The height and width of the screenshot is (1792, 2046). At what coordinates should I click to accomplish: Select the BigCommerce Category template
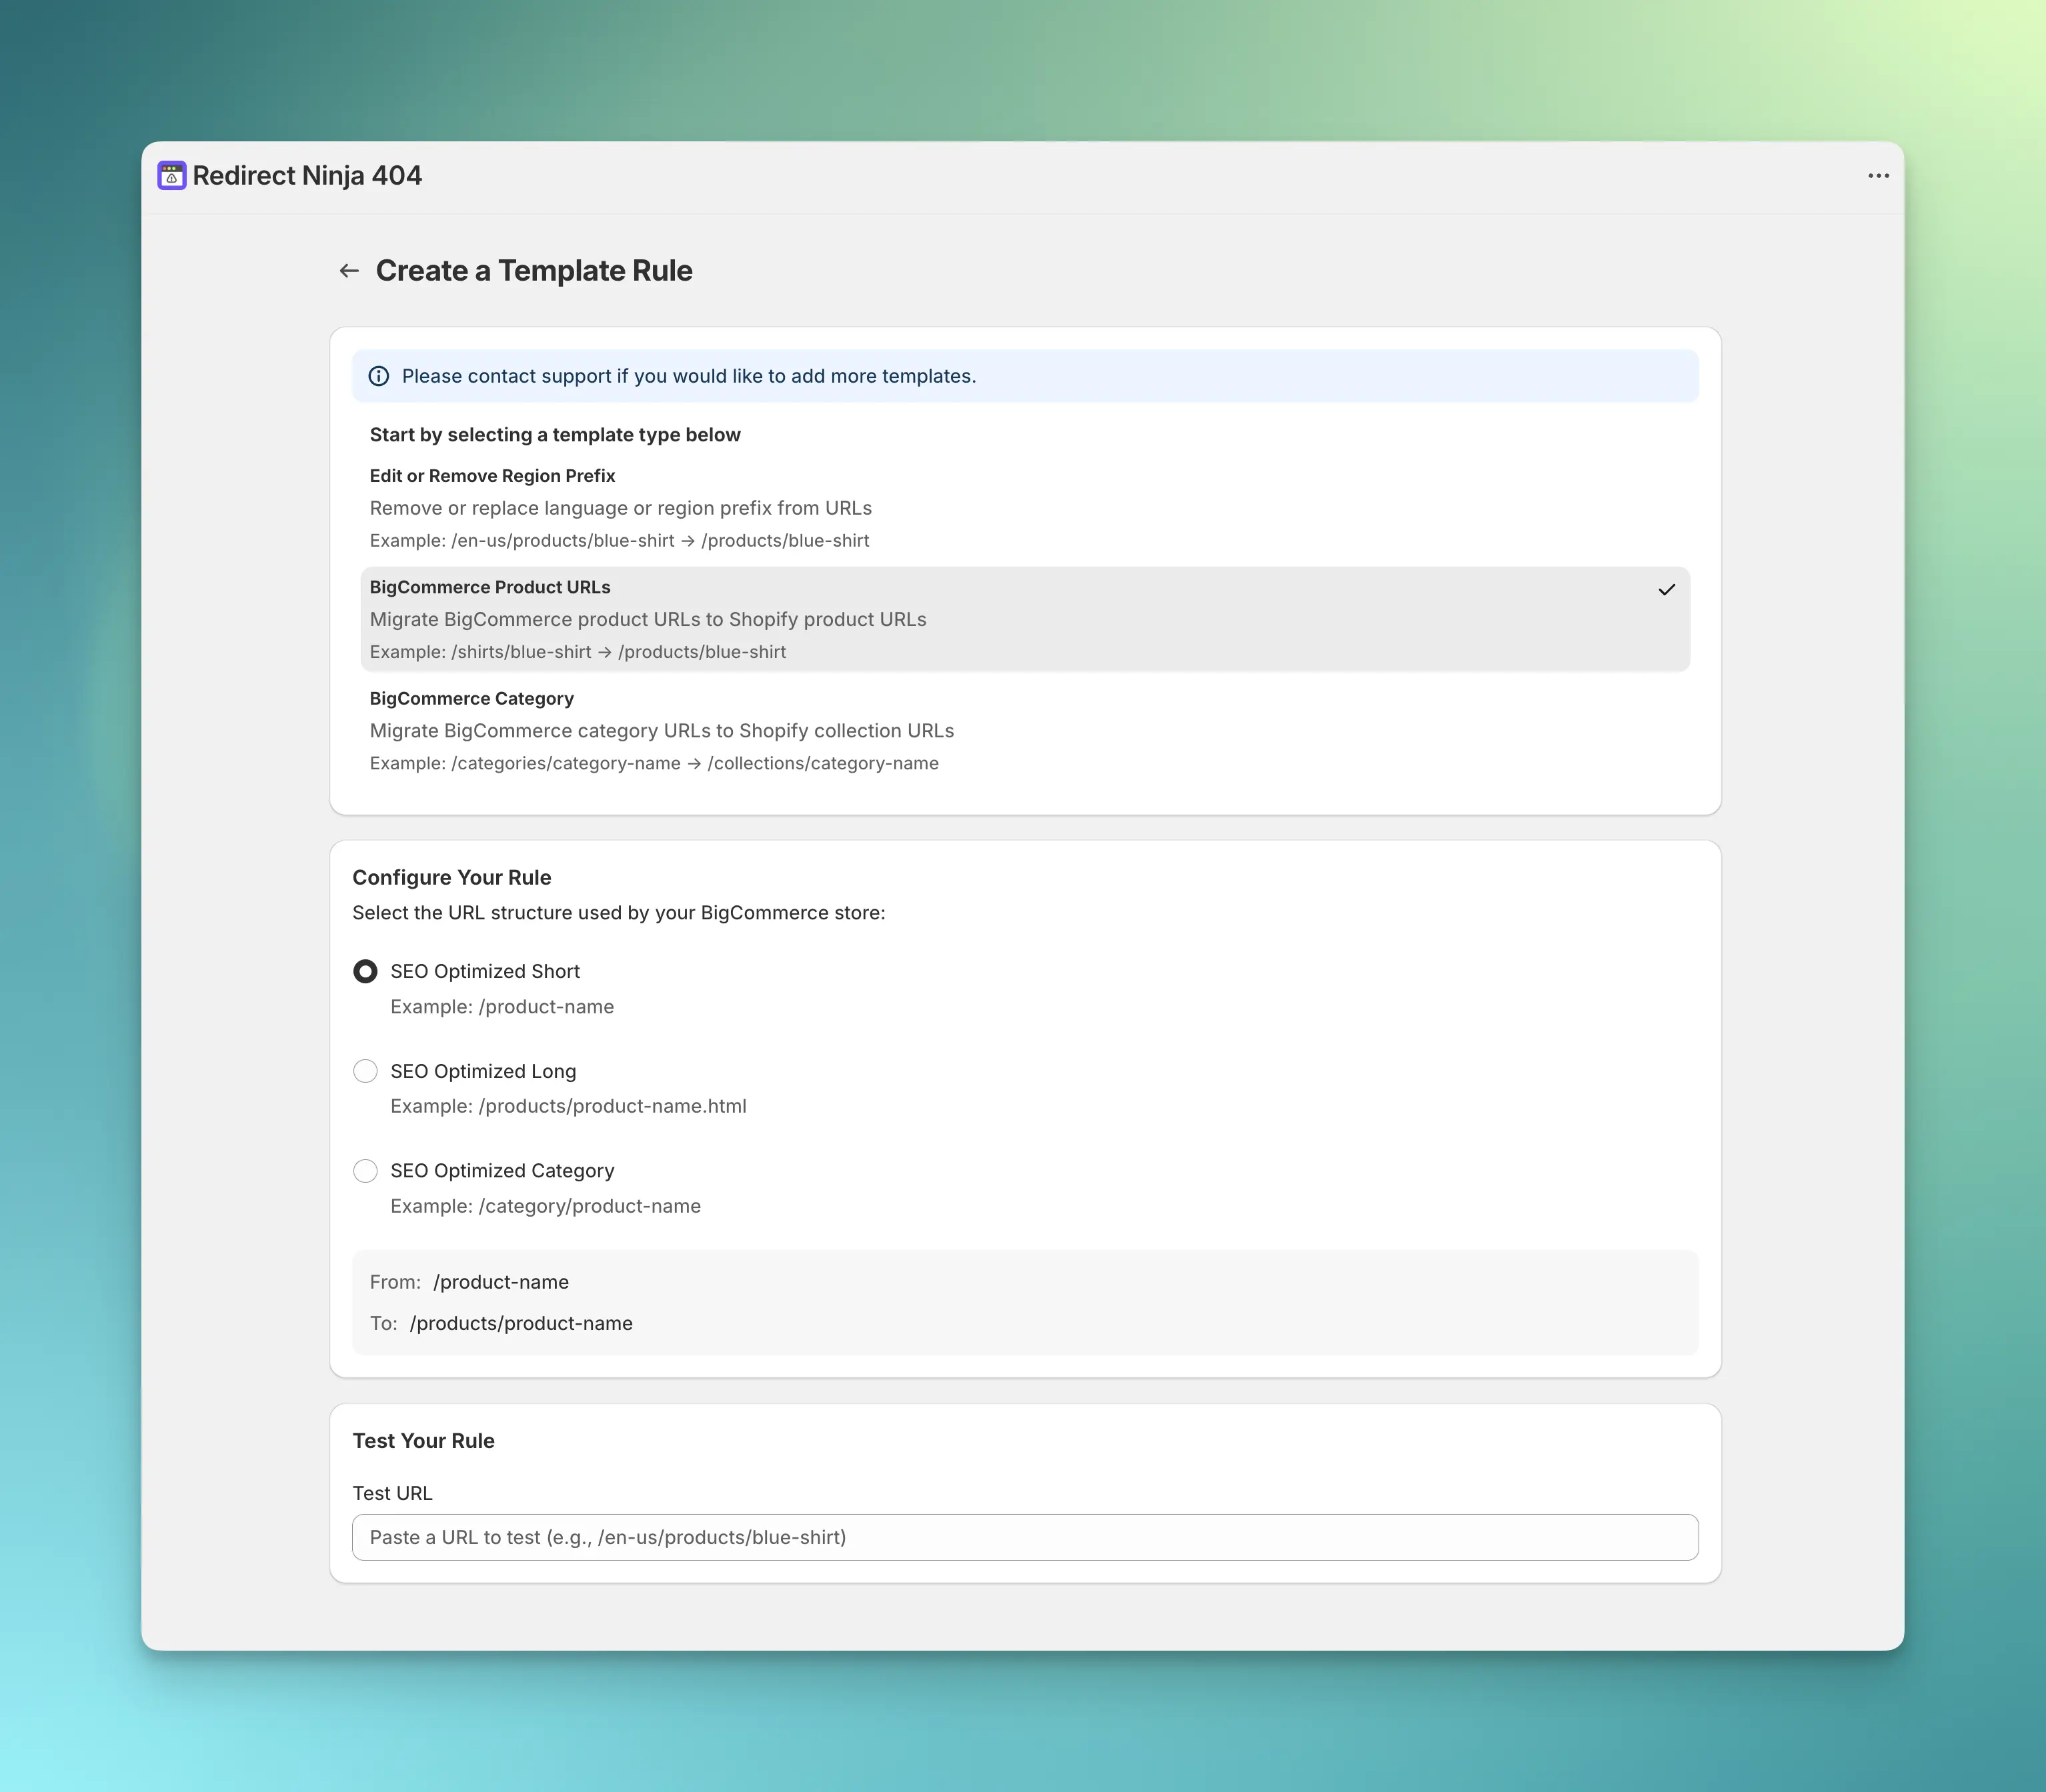[1024, 731]
